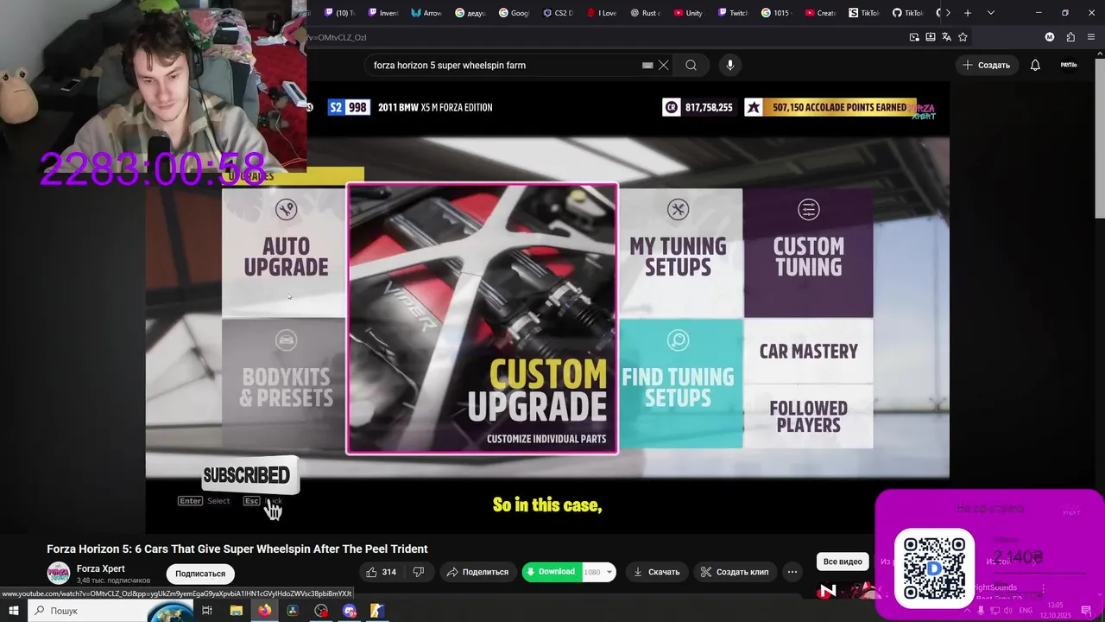1105x622 pixels.
Task: Click the green Download button
Action: click(x=552, y=572)
